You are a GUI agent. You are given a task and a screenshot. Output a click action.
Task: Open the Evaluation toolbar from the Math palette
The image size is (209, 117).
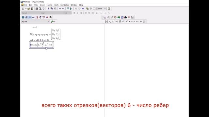pos(33,17)
